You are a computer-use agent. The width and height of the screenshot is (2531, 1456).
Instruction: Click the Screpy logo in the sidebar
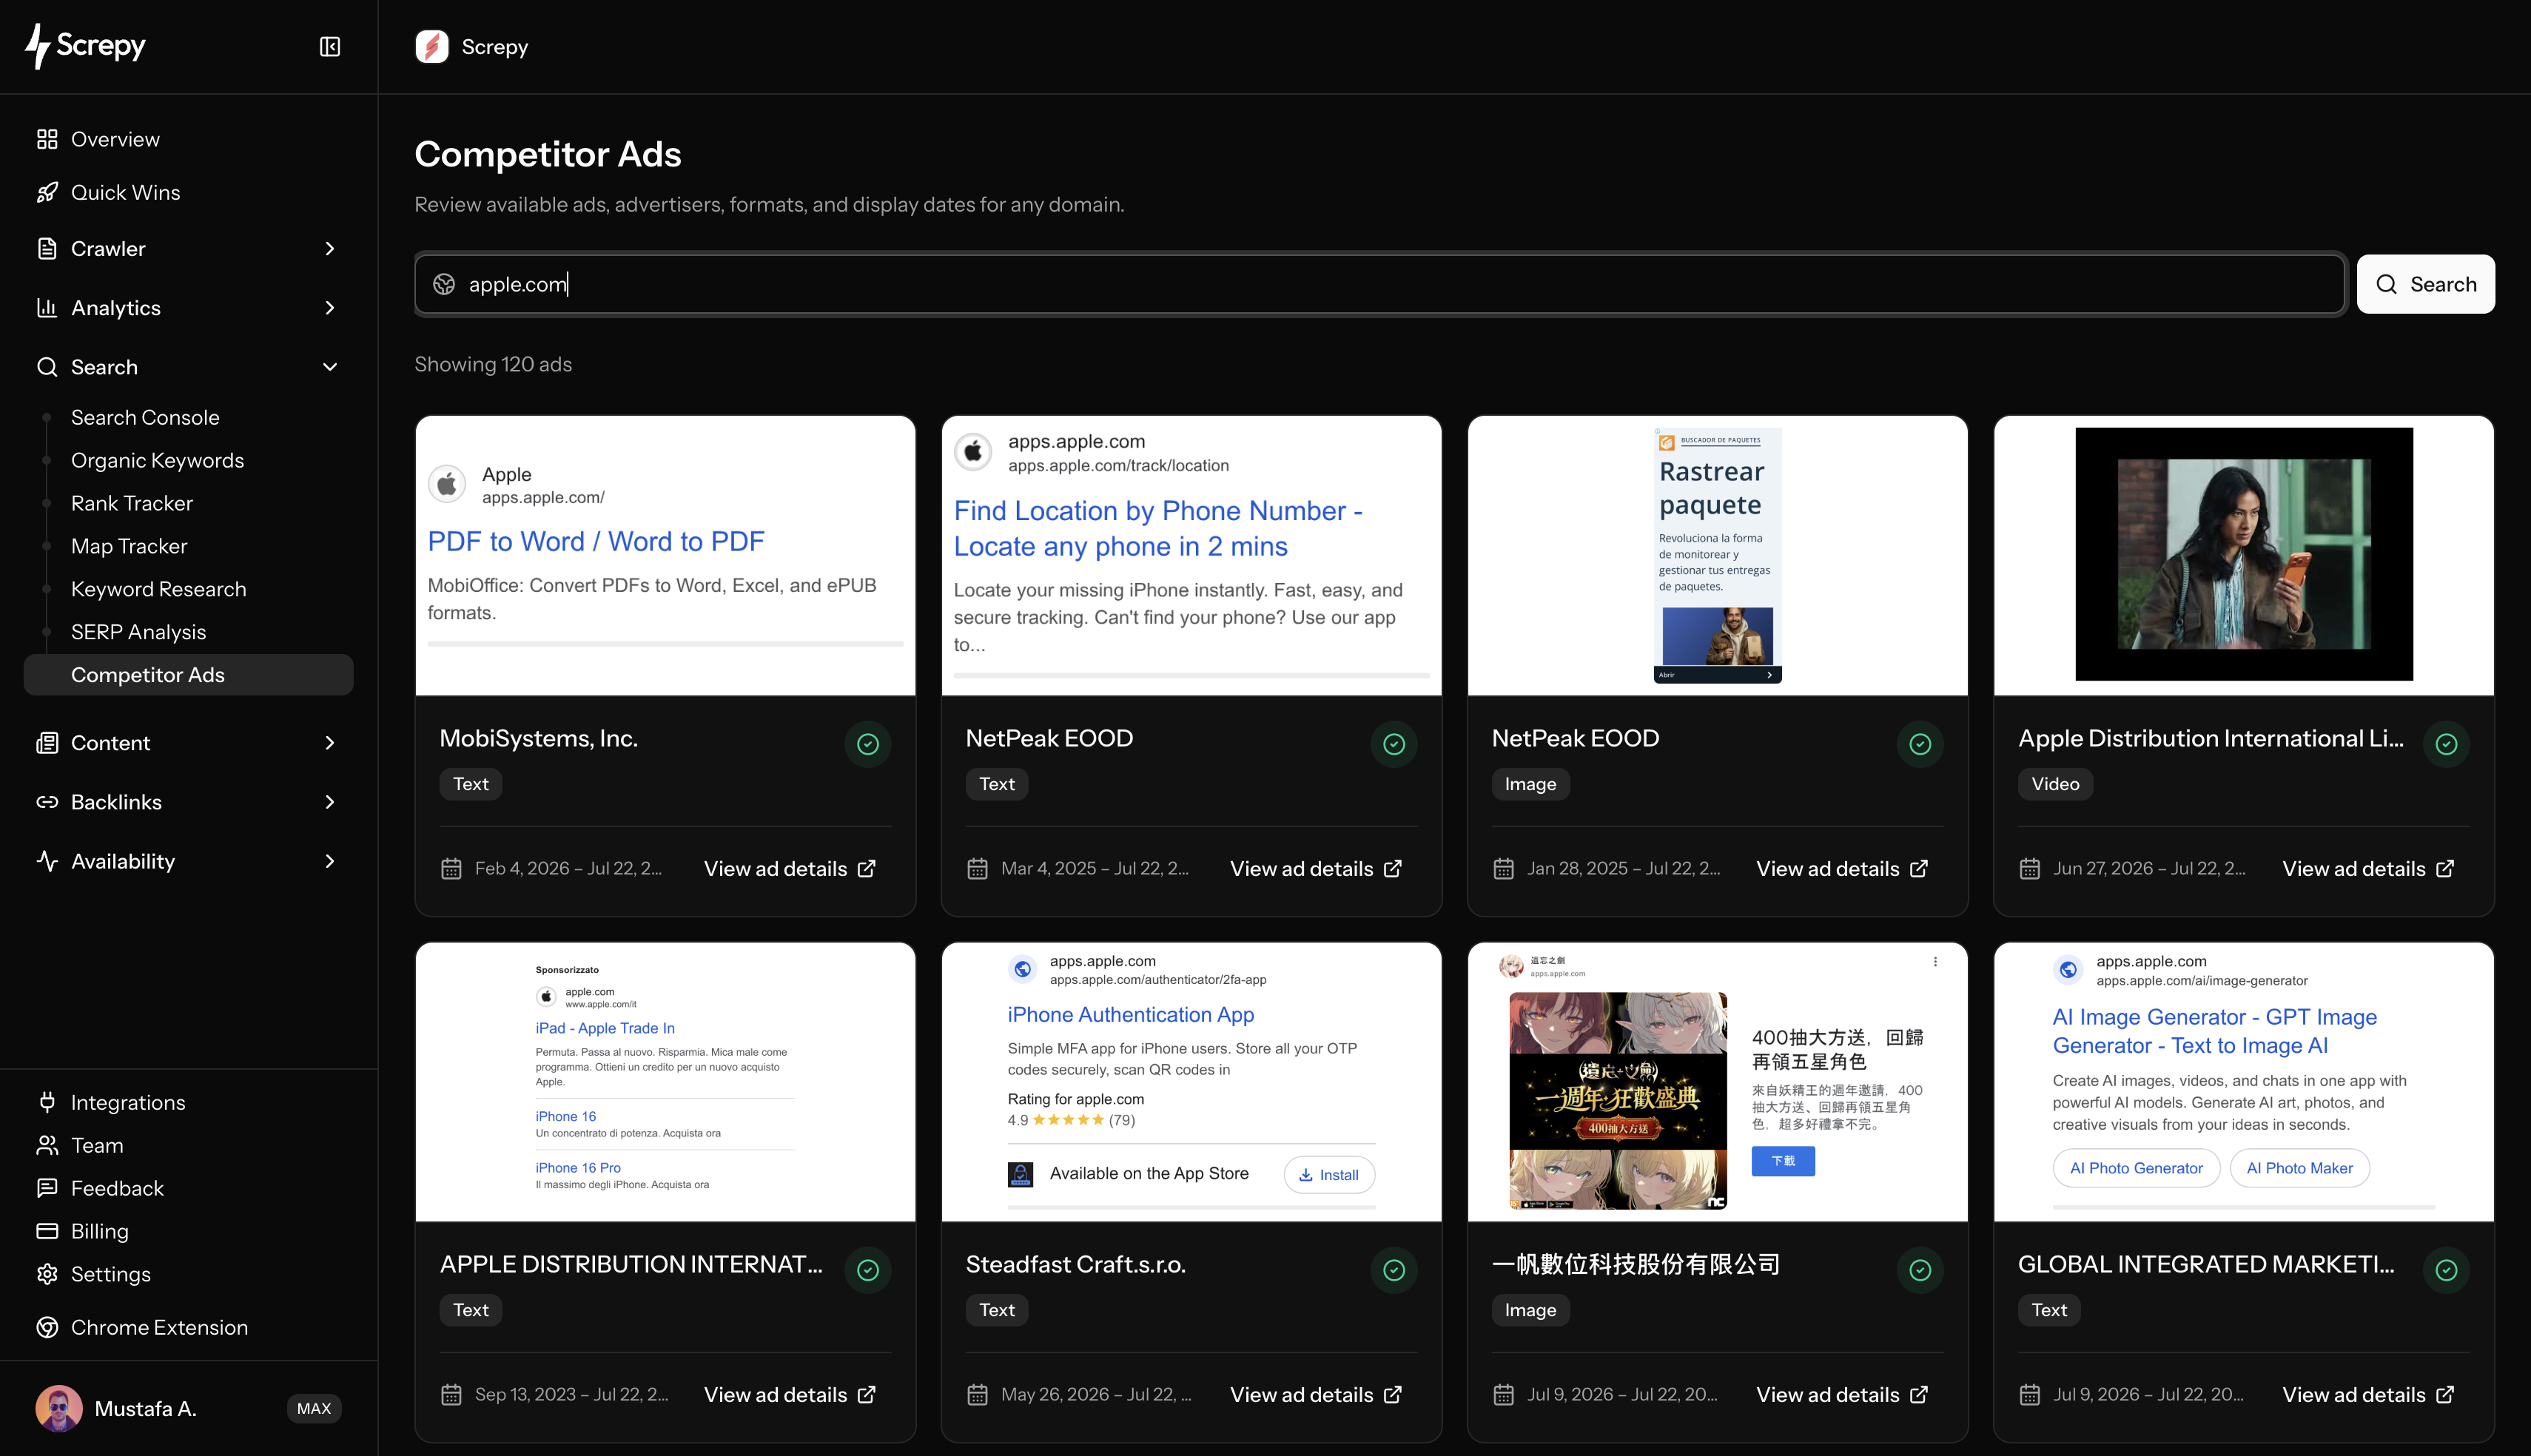[x=86, y=46]
